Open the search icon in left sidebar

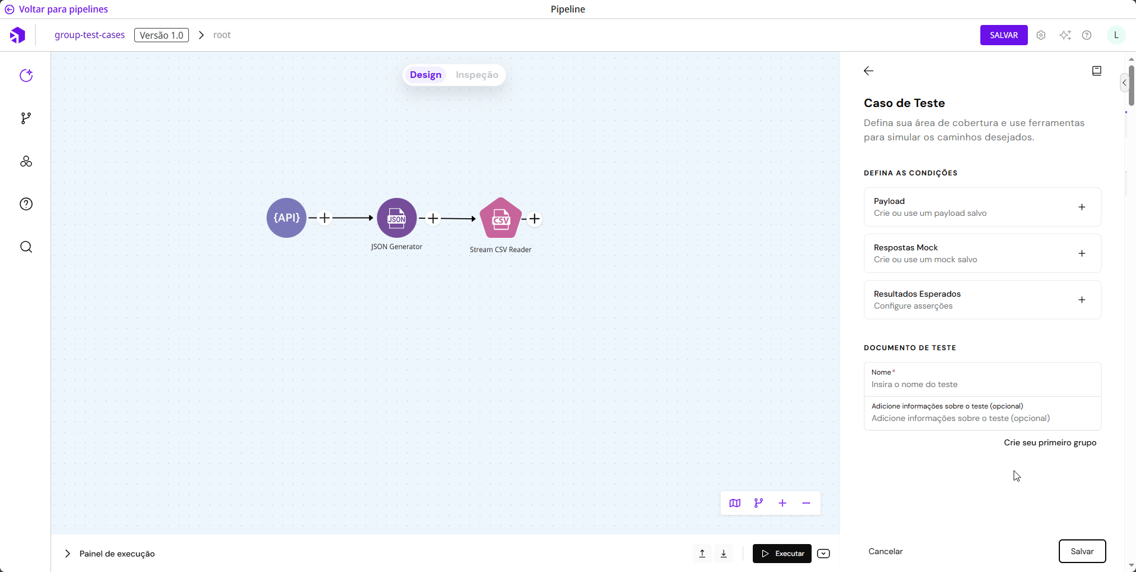(x=26, y=247)
